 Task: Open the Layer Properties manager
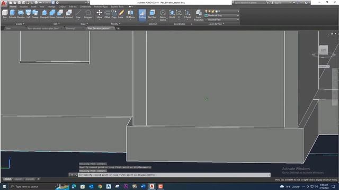tap(199, 15)
